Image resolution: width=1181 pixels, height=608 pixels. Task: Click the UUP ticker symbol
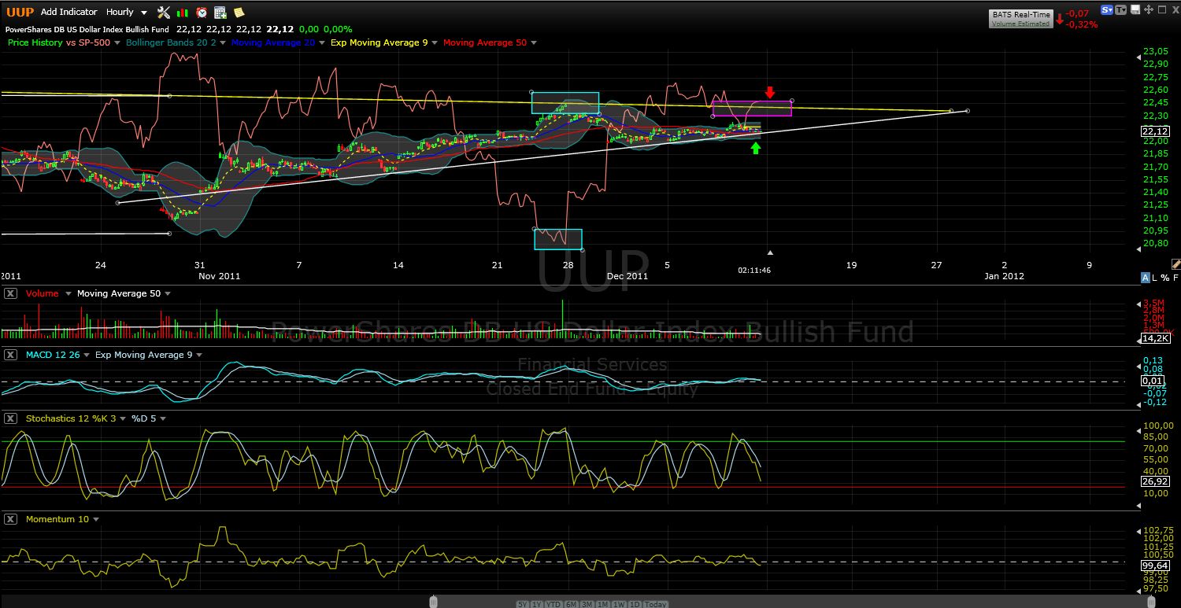[20, 12]
